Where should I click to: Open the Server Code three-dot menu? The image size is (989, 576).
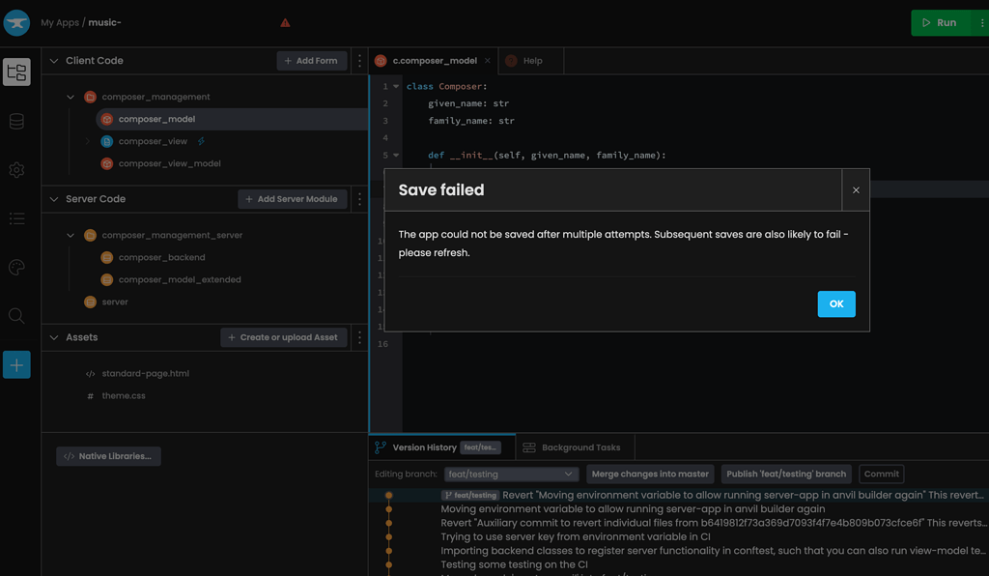coord(359,198)
